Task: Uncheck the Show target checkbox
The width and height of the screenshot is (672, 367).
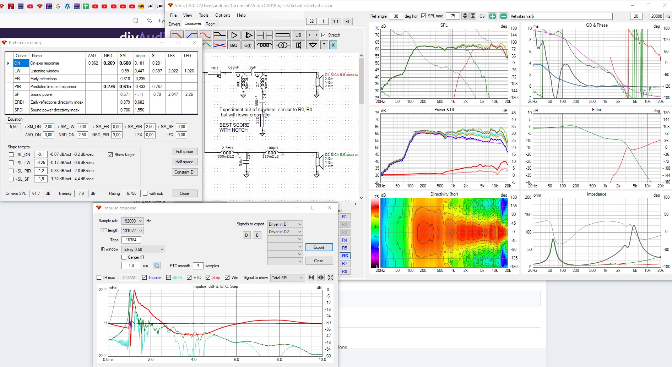Action: tap(110, 155)
